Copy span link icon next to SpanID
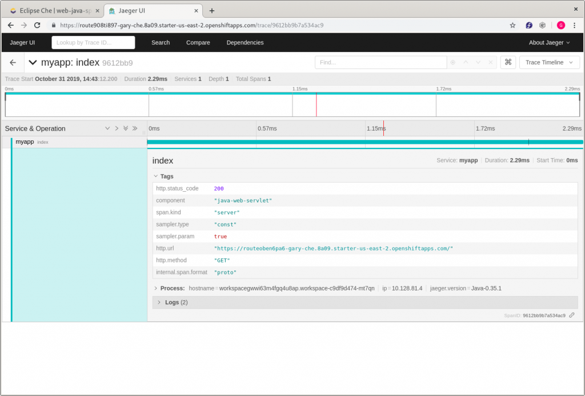 [x=572, y=315]
